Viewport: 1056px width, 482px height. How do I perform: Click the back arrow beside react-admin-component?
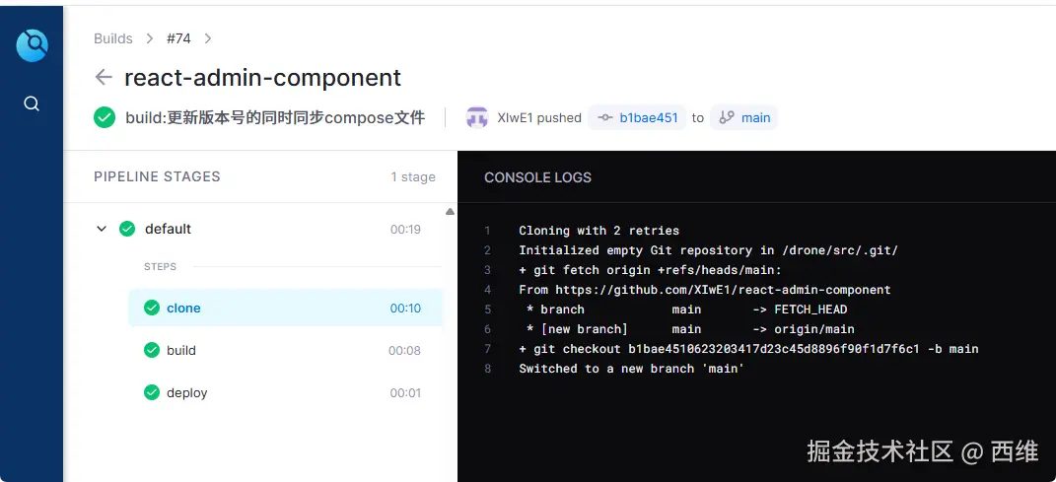tap(104, 78)
